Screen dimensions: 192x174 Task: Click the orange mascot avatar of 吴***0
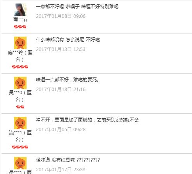[x=20, y=83]
